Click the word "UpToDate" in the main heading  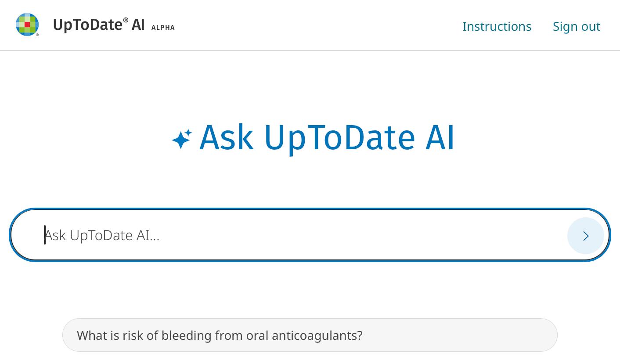[339, 137]
